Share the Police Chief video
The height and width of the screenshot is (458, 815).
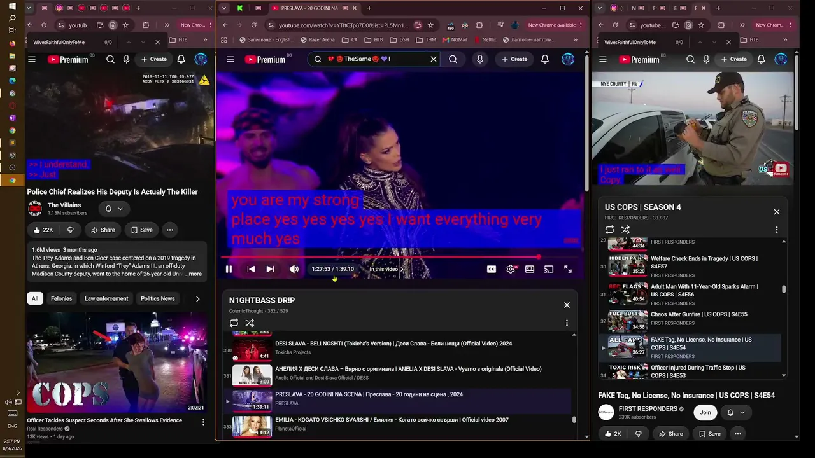(103, 230)
